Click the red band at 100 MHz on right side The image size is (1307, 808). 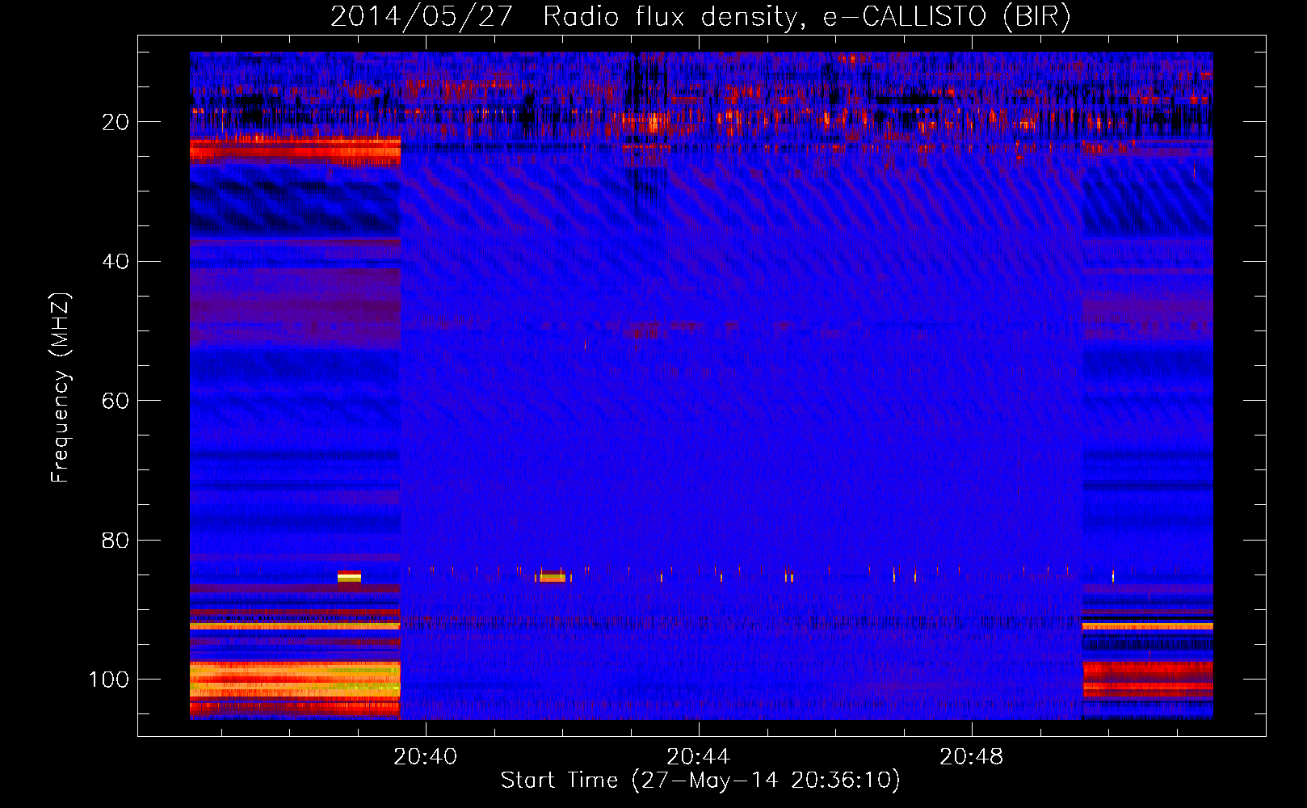(x=1147, y=679)
